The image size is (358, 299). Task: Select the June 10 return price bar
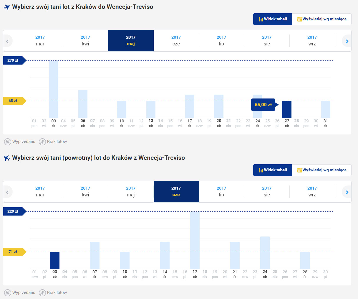pos(125,260)
